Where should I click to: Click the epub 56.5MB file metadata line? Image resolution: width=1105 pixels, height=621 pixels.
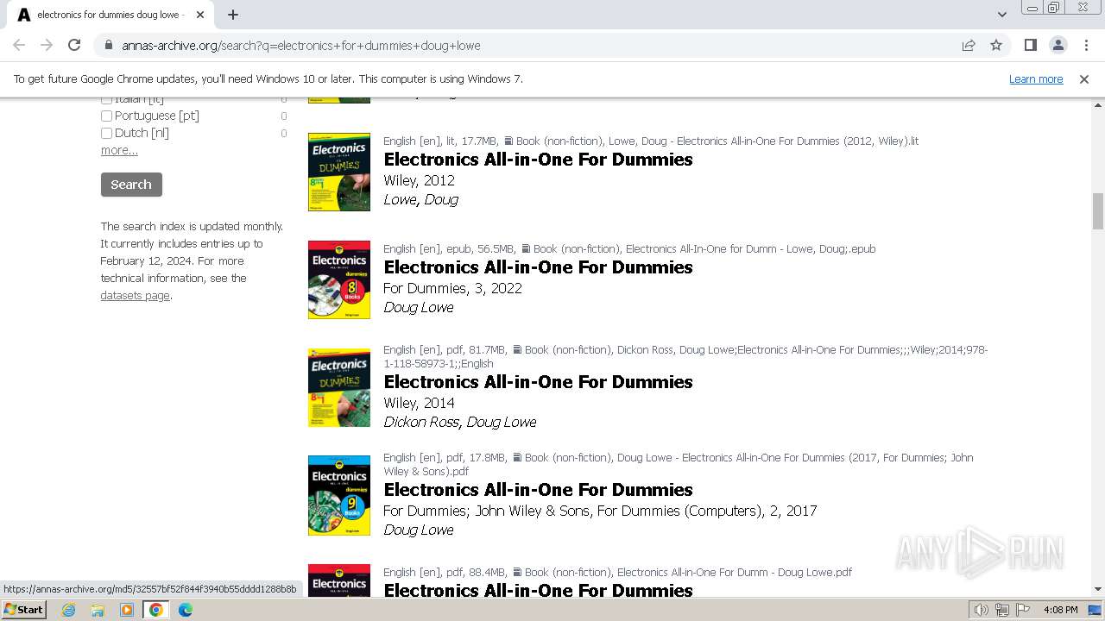click(629, 248)
